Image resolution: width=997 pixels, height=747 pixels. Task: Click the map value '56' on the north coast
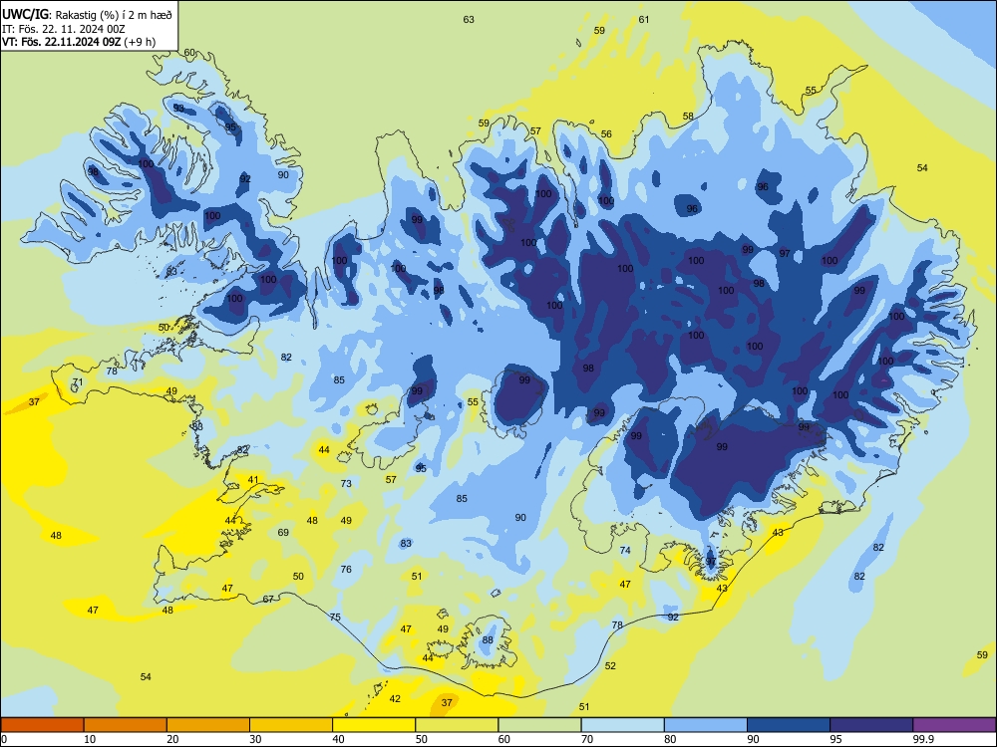click(606, 134)
